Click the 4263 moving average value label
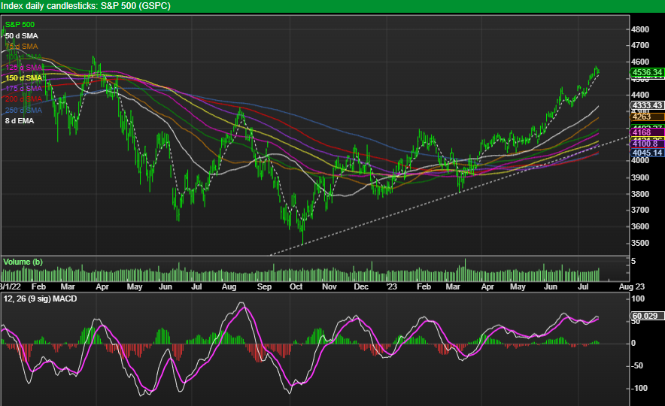The width and height of the screenshot is (665, 406). coord(647,117)
